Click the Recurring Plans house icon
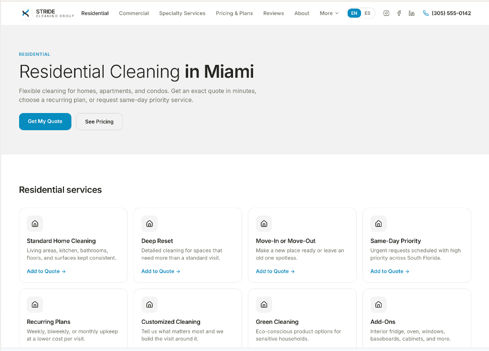Image resolution: width=489 pixels, height=351 pixels. [x=35, y=305]
